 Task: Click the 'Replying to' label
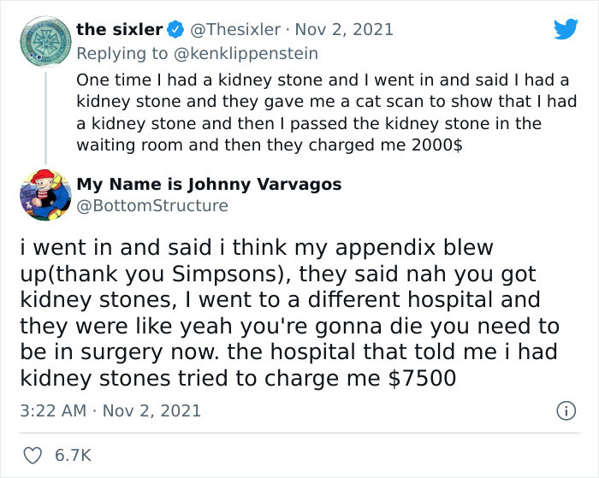(x=122, y=54)
